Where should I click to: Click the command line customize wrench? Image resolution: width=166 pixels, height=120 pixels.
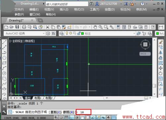(4, 112)
